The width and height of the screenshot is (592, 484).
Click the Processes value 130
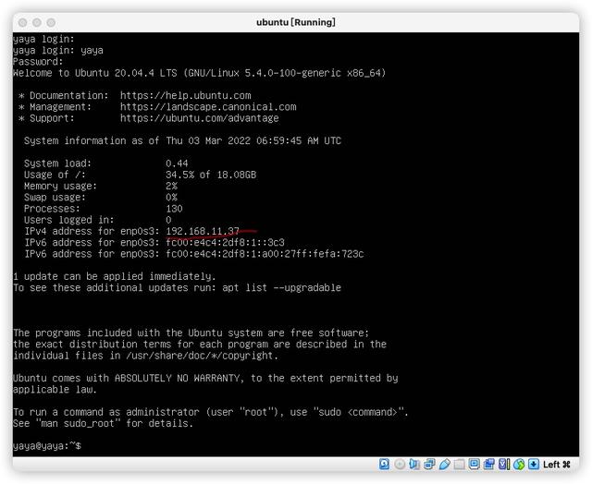pos(174,209)
